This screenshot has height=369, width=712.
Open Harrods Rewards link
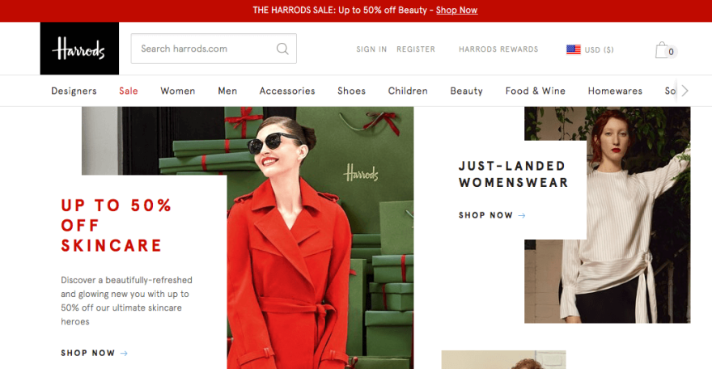click(498, 49)
